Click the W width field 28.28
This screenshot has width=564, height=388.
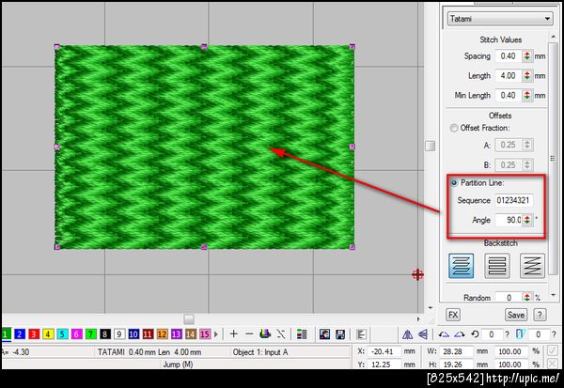[457, 351]
